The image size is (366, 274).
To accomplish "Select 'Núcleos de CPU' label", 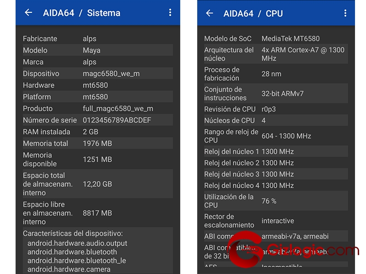I will 229,121.
